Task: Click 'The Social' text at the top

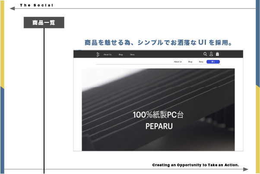Action: [37, 5]
